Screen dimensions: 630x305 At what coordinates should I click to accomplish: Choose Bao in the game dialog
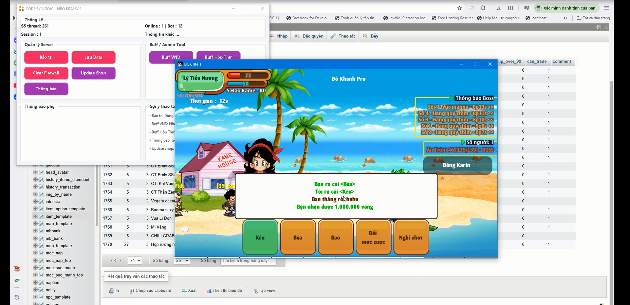pyautogui.click(x=335, y=237)
